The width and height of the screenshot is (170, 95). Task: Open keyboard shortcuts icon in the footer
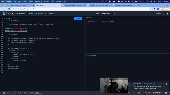point(4,93)
